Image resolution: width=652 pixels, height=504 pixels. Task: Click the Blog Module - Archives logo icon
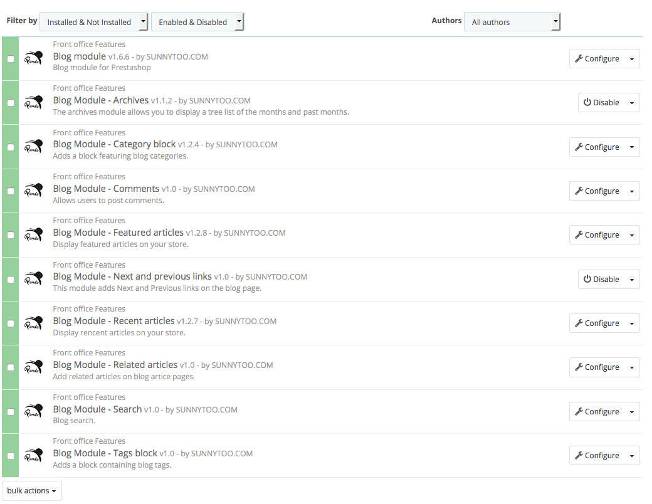point(33,103)
